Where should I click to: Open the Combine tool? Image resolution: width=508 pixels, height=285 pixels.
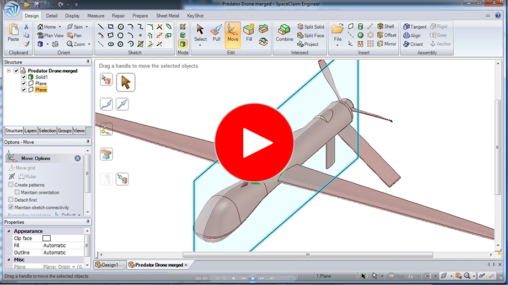(284, 33)
